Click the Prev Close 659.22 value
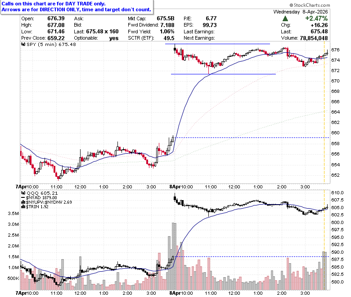The height and width of the screenshot is (297, 351). point(56,38)
